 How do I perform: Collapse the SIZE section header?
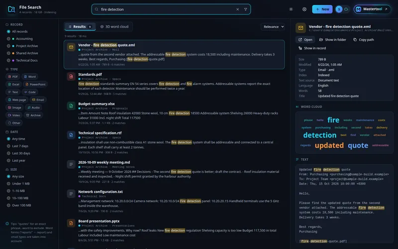pos(11,169)
